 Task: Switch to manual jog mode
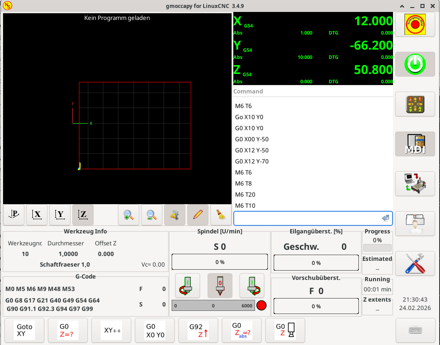[415, 104]
